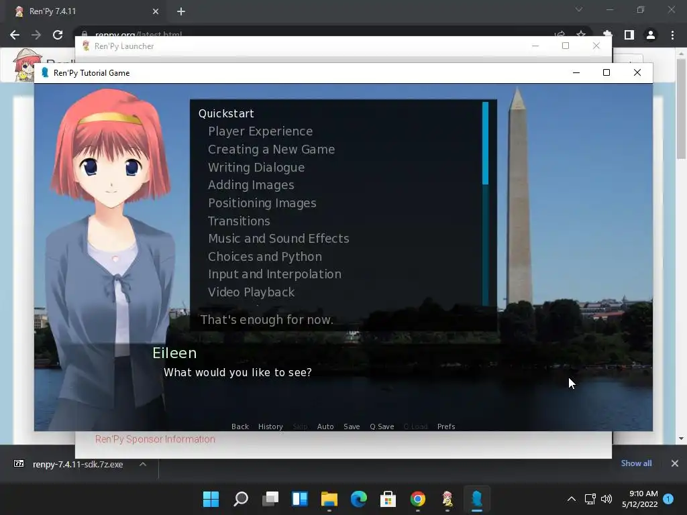
Task: Open File Explorer from taskbar
Action: (x=329, y=499)
